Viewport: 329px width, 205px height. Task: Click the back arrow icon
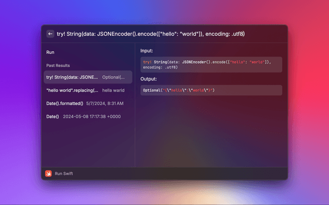(x=50, y=34)
